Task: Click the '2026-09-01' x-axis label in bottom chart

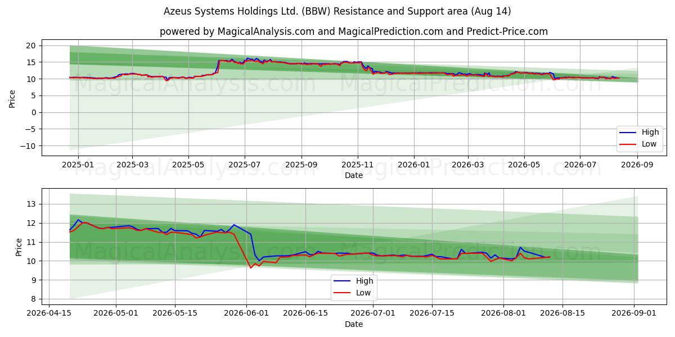Action: pyautogui.click(x=634, y=313)
